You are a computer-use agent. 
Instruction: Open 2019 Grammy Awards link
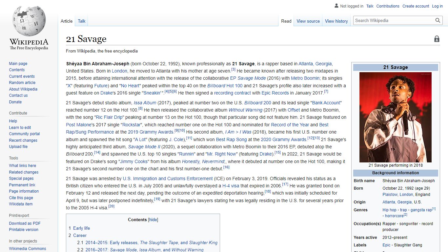[x=151, y=132]
